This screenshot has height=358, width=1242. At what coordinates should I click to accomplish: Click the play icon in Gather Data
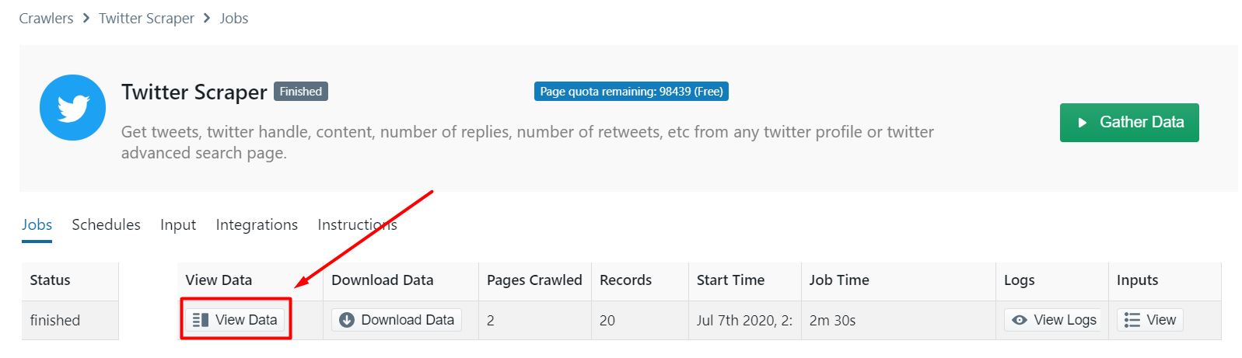[1082, 123]
